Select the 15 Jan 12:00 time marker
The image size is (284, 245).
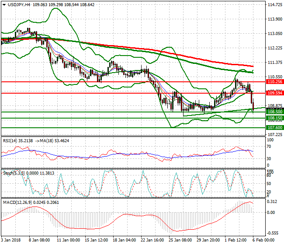[96, 241]
